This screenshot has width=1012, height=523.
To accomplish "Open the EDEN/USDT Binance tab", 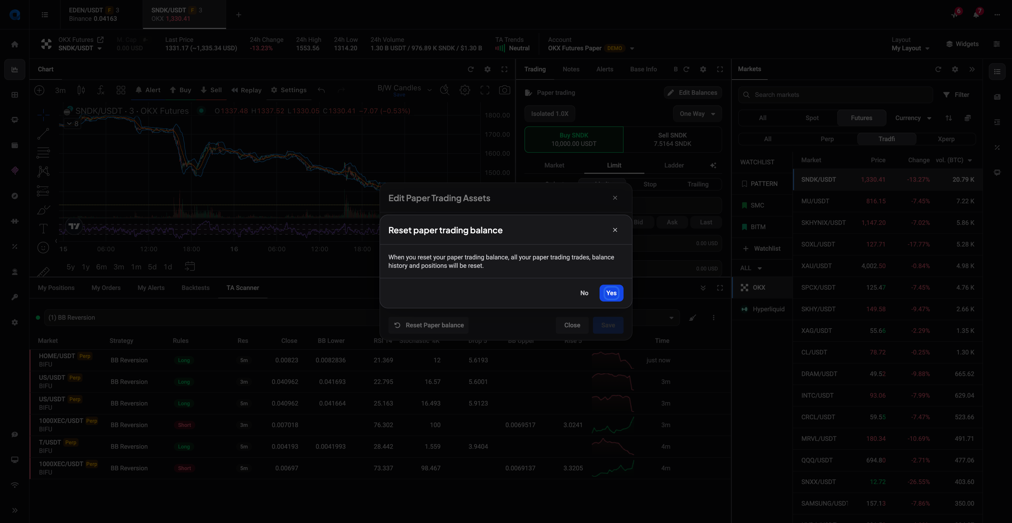I will click(x=101, y=14).
